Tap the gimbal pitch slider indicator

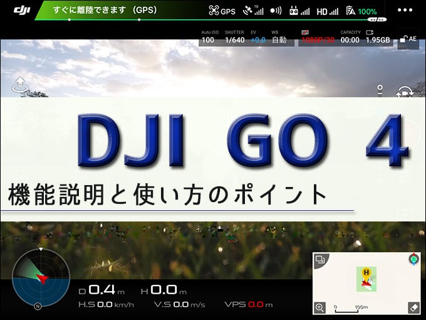(380, 89)
